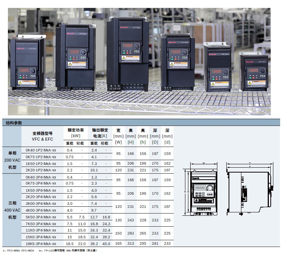The width and height of the screenshot is (282, 256).
Task: Select the 18K5-3P4-MxA-xx model row
Action: (x=41, y=244)
